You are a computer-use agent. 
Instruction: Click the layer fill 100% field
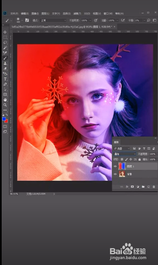click(153, 159)
